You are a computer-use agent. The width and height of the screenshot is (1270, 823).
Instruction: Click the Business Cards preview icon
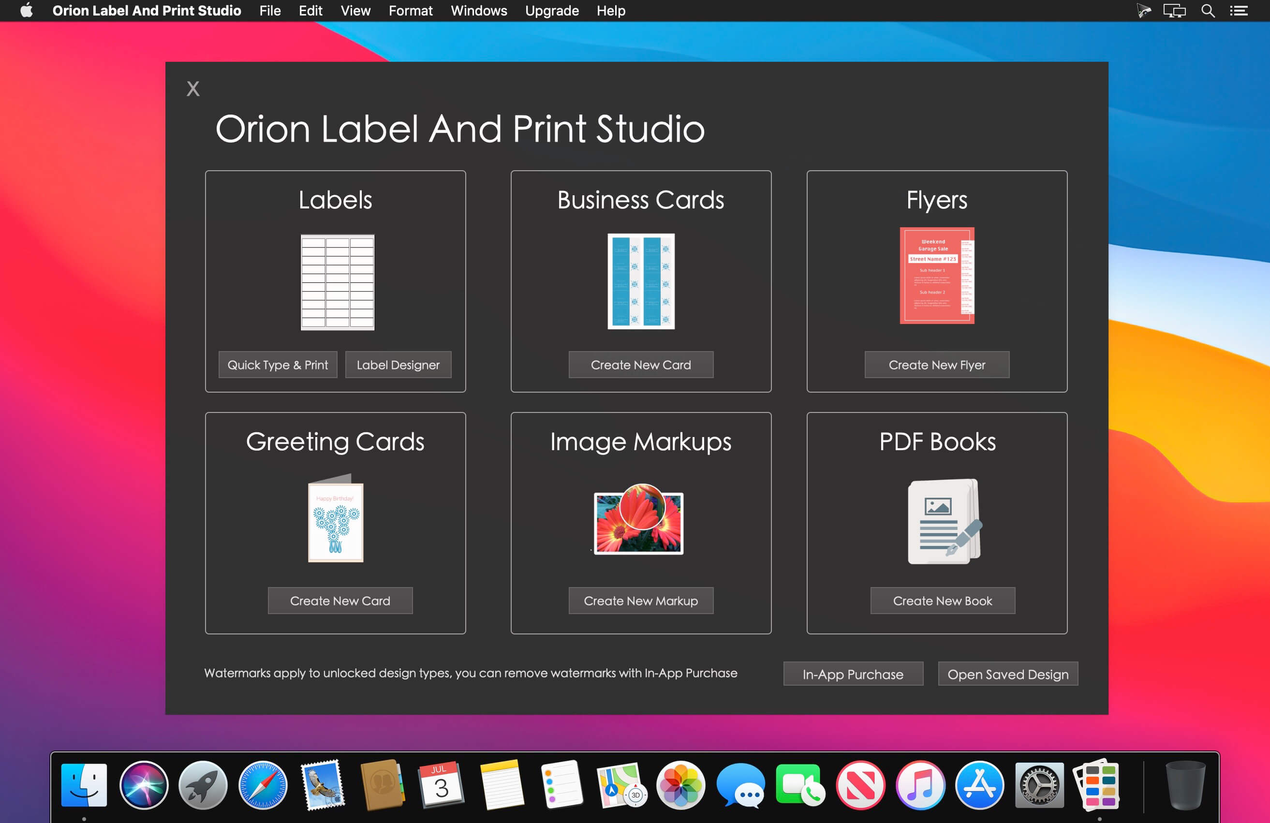[x=641, y=281]
